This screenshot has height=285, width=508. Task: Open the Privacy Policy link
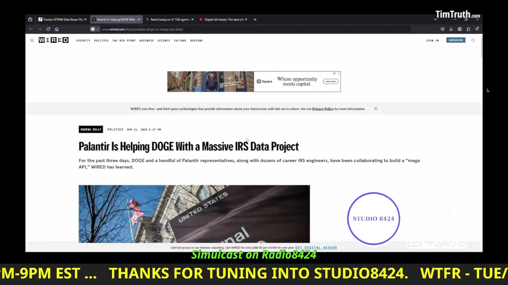click(x=323, y=109)
